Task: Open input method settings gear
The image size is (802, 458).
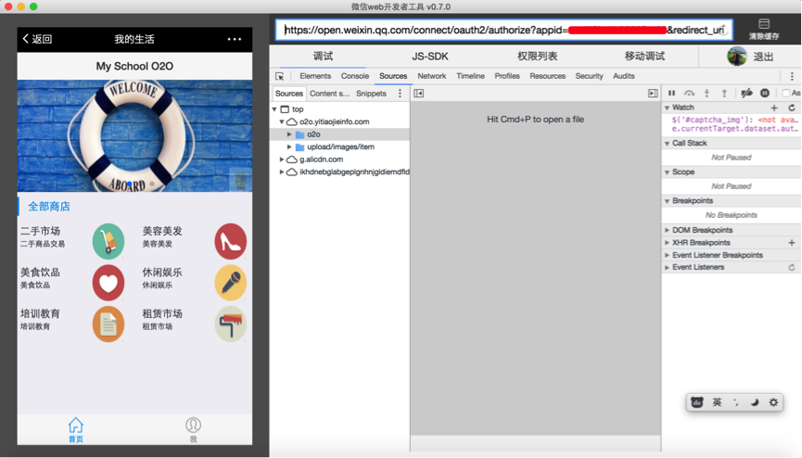Action: pyautogui.click(x=773, y=402)
